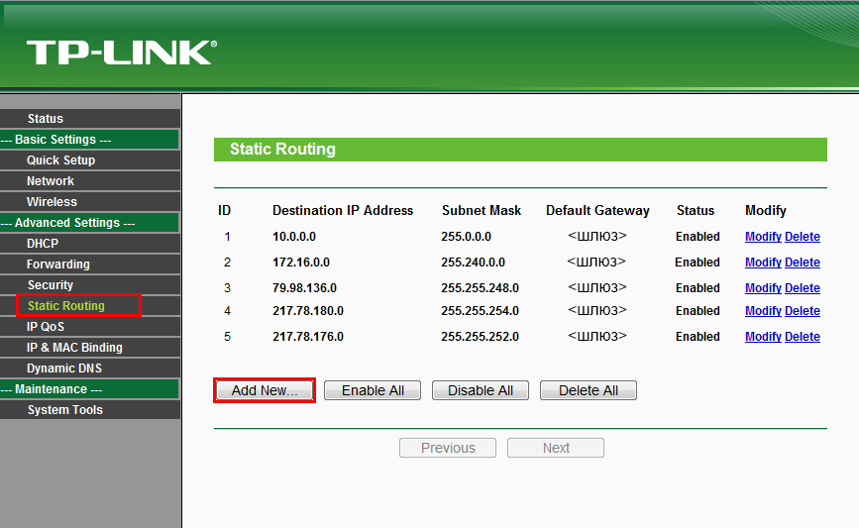Click Disable All button
The image size is (859, 528).
[481, 390]
